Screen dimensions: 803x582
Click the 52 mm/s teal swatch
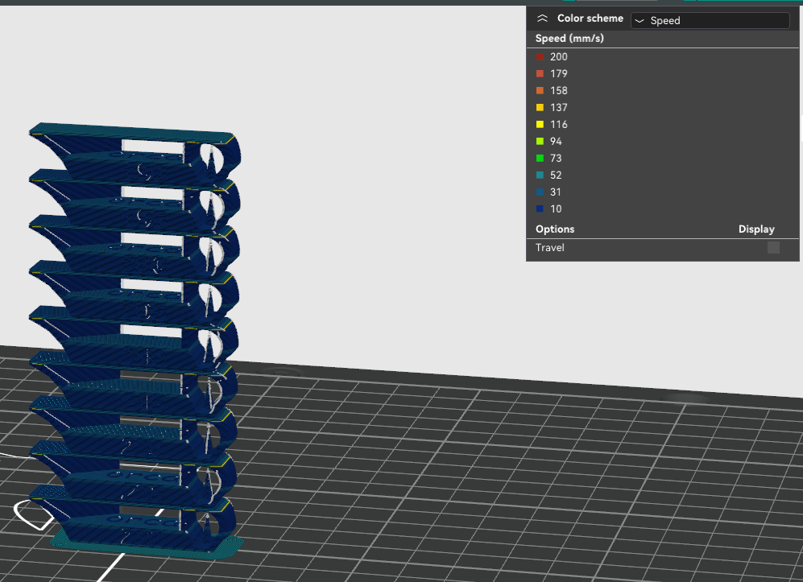(x=540, y=175)
